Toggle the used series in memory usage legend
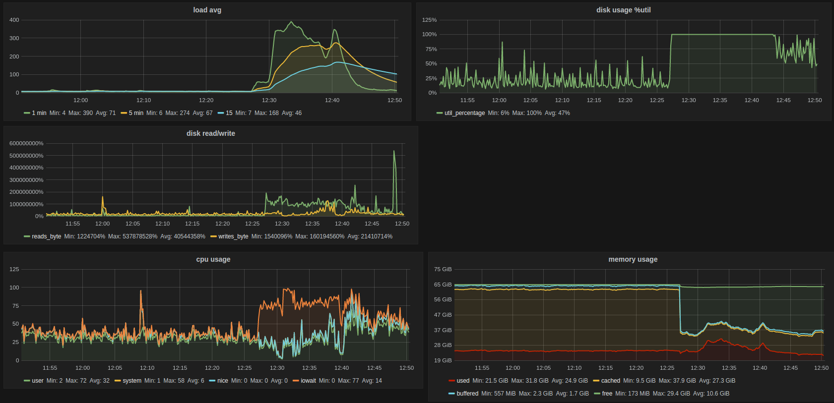 463,381
